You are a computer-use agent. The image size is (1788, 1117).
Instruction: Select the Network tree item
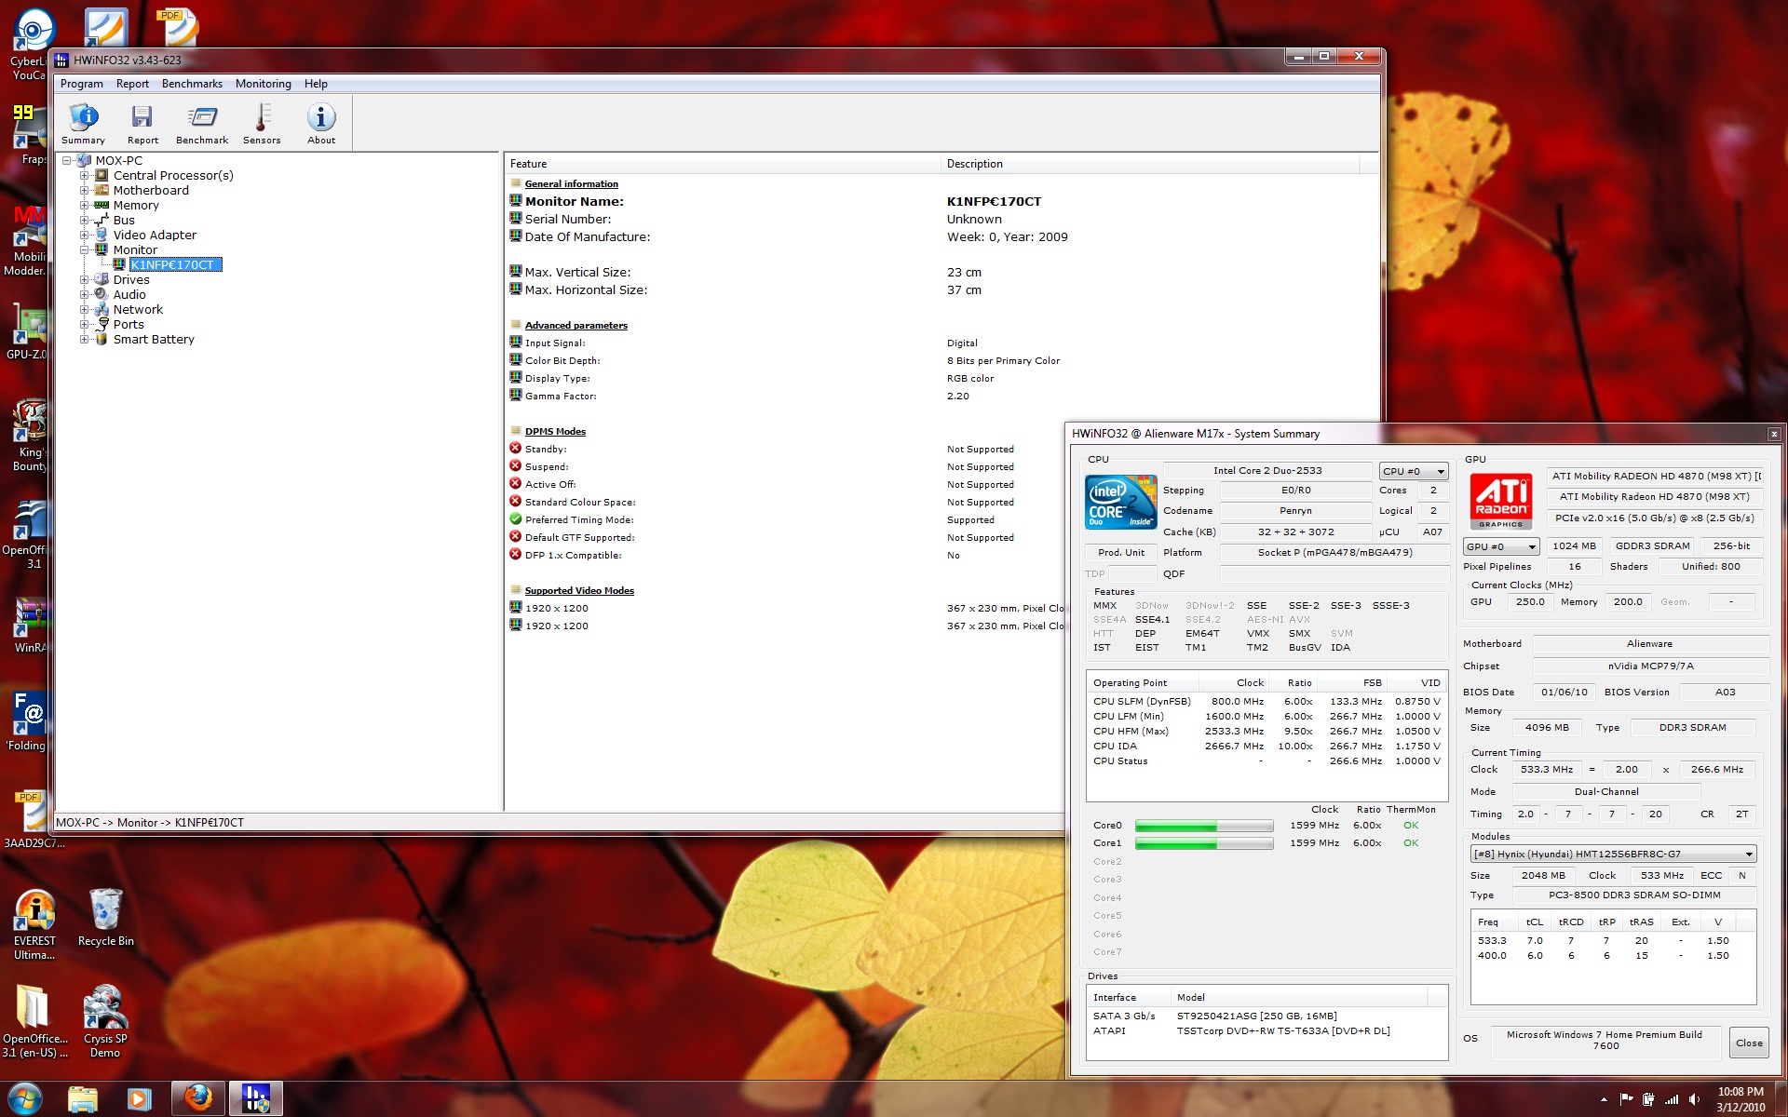point(138,309)
